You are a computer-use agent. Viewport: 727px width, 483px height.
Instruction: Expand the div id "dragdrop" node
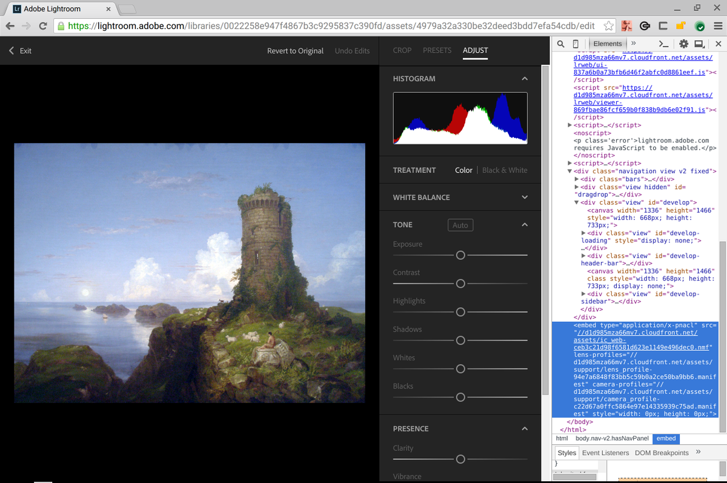577,187
